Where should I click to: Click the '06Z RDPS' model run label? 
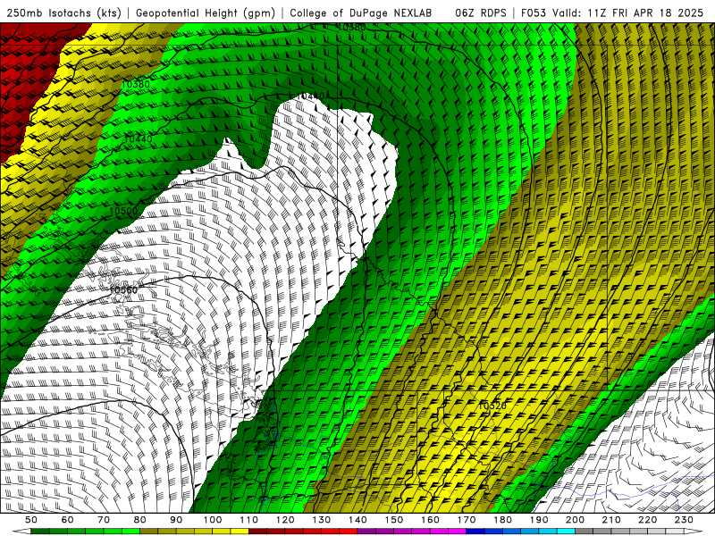481,13
